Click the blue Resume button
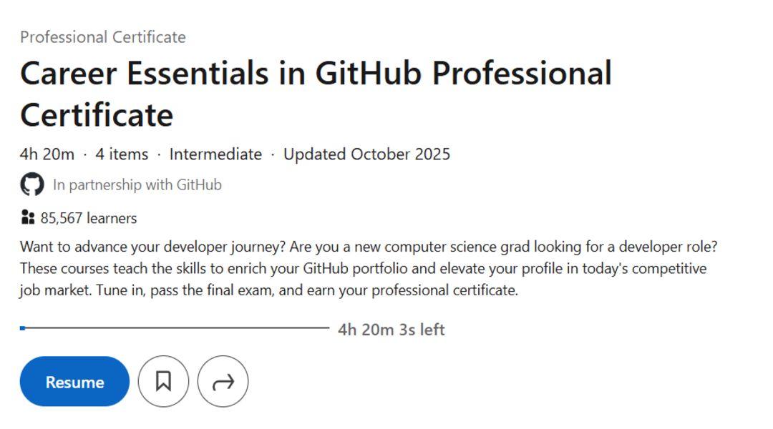This screenshot has height=429, width=773. [x=74, y=382]
